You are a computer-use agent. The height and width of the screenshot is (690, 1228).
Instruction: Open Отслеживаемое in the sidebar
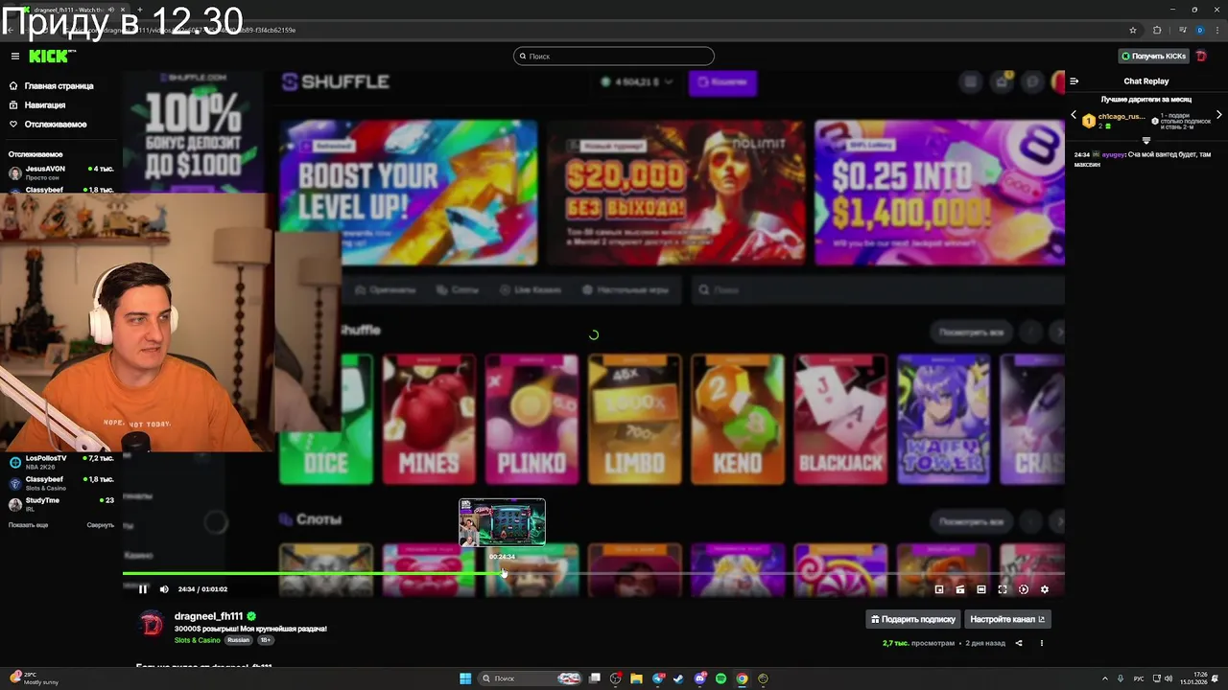(x=56, y=124)
